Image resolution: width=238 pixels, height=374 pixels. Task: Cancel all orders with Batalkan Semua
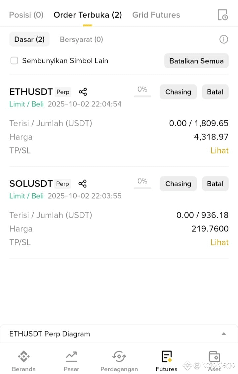pos(196,61)
